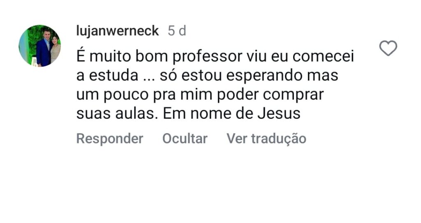Reply using the Responder button

(x=109, y=139)
